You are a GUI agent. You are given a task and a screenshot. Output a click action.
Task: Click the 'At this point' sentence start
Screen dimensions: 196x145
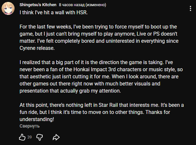34,105
